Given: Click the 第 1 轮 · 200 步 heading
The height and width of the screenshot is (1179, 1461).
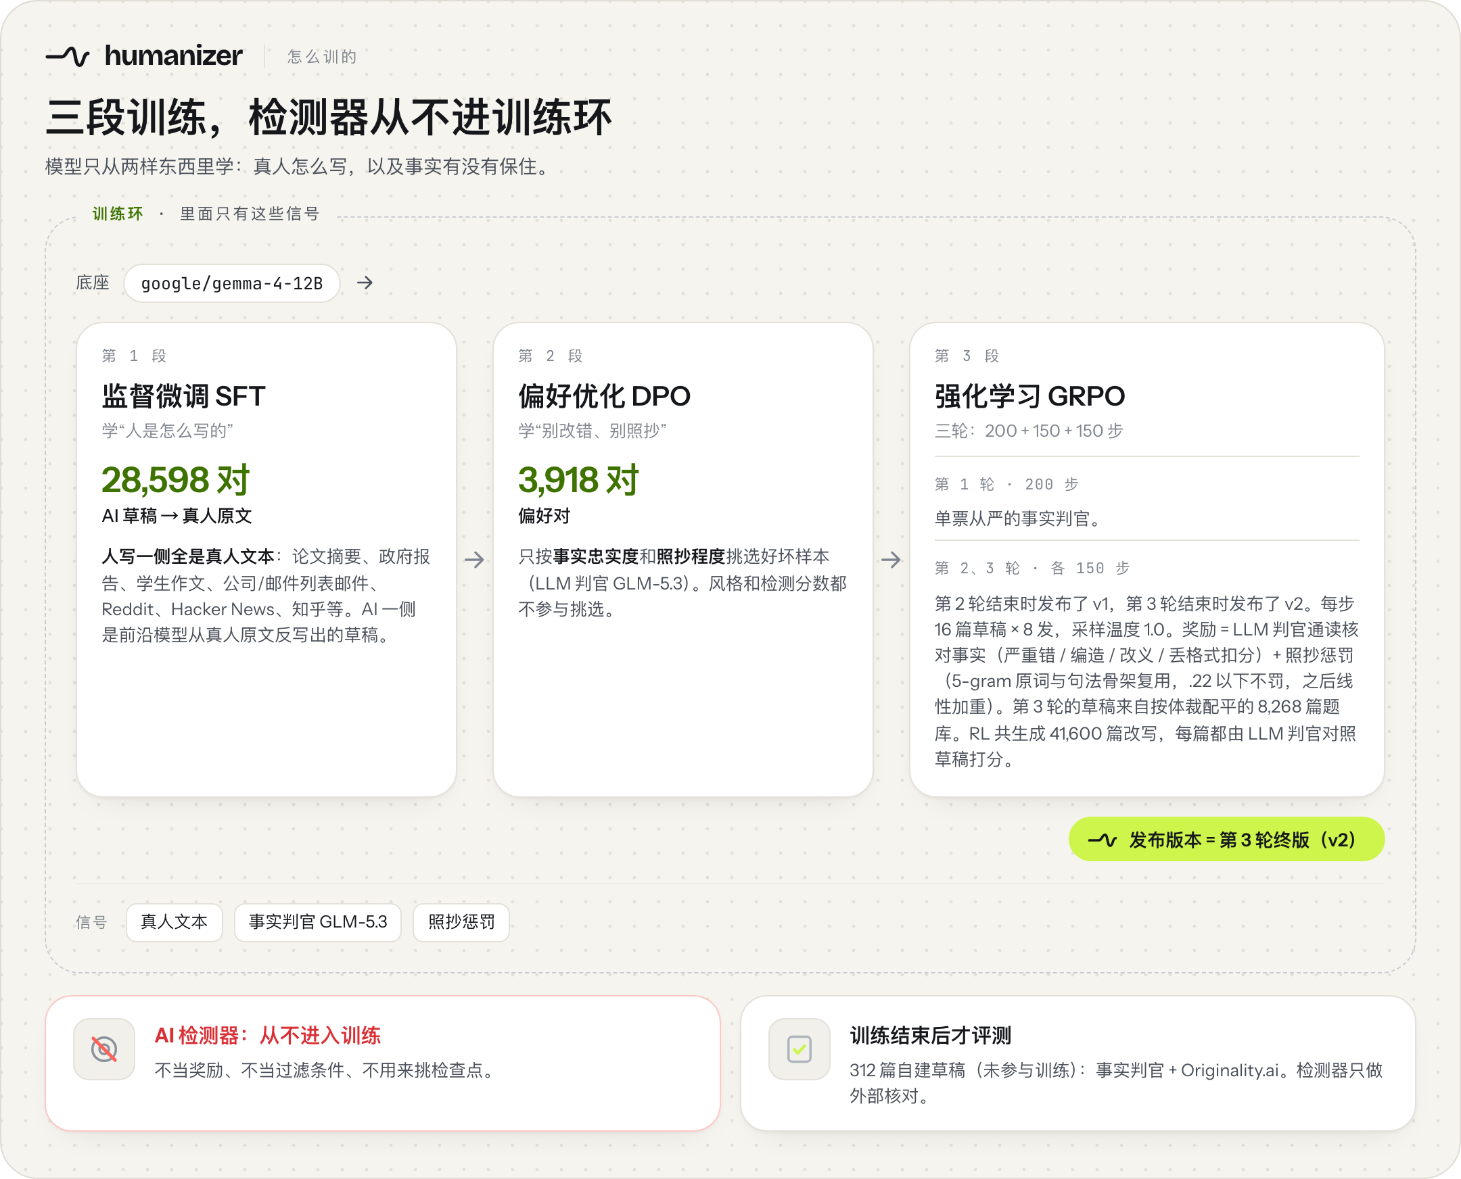Looking at the screenshot, I should pyautogui.click(x=1006, y=484).
